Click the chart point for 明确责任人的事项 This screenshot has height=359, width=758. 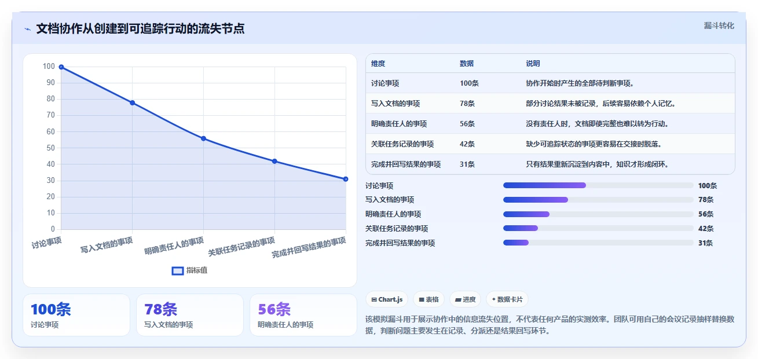[x=203, y=138]
